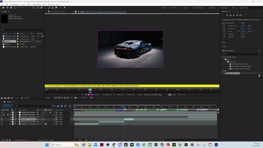The width and height of the screenshot is (263, 148).
Task: Mute the STAY audio layer speaker toggle
Action: (4, 115)
